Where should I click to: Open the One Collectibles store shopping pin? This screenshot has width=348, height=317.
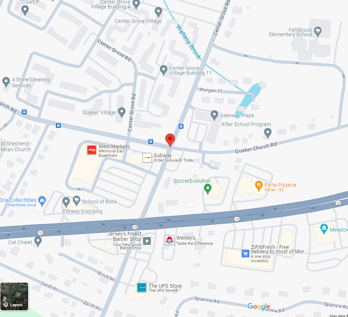pos(42,201)
